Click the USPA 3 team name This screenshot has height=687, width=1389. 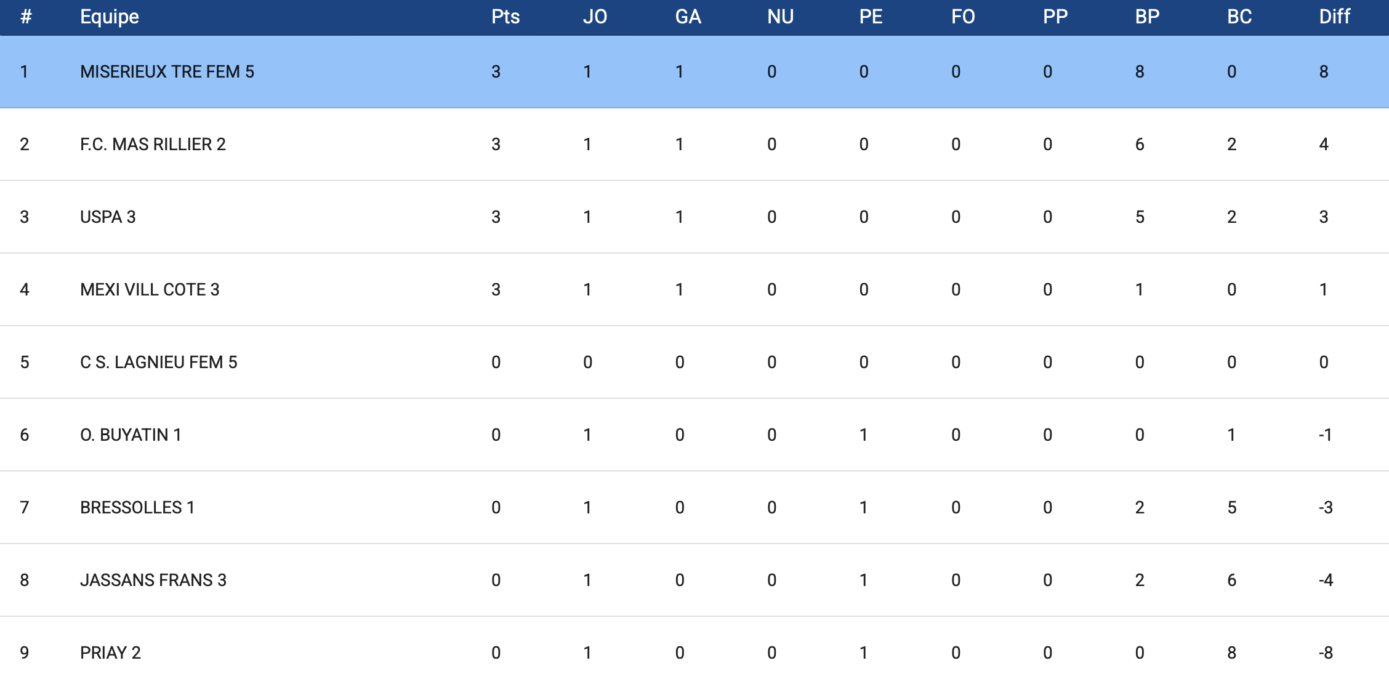pyautogui.click(x=108, y=217)
